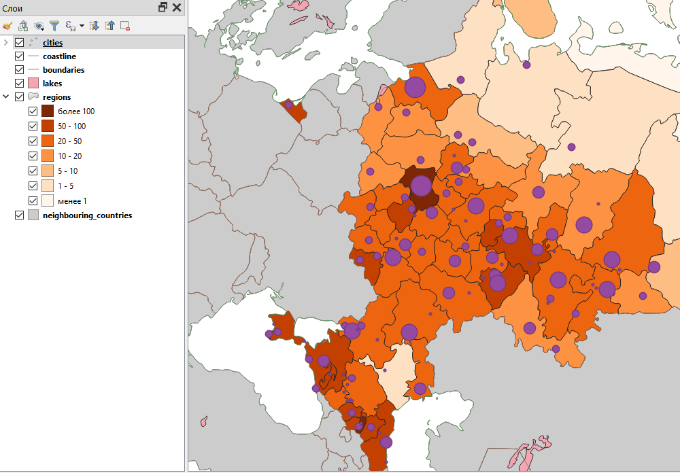Click the Add Group icon

point(23,26)
